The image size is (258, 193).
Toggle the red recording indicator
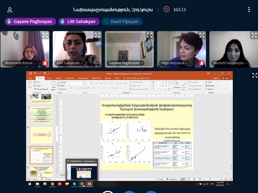coord(166,9)
